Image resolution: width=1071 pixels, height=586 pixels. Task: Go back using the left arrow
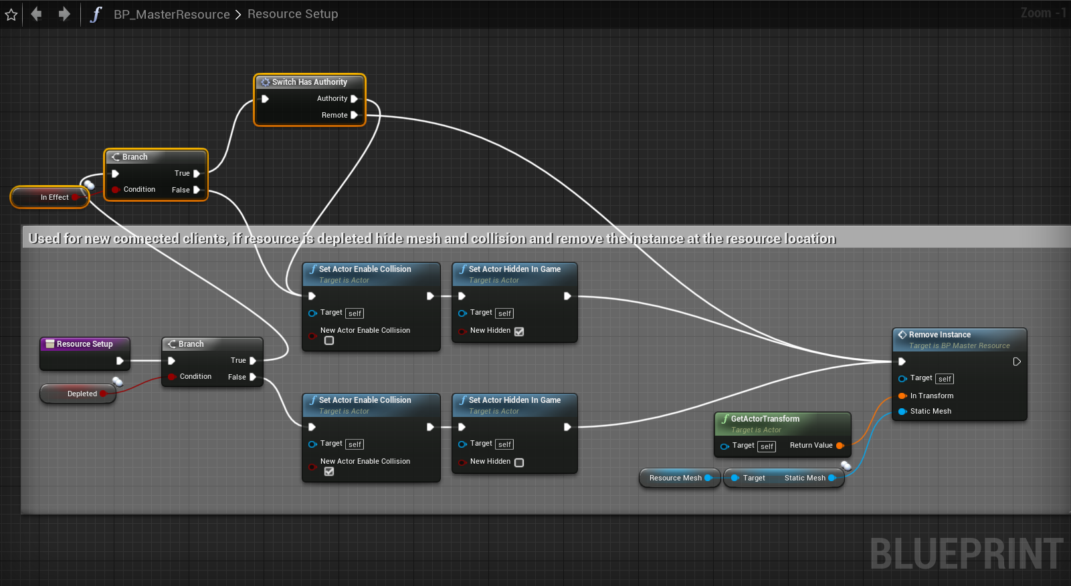(x=36, y=14)
